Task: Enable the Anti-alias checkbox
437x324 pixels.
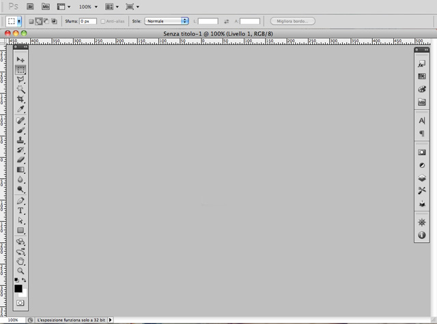Action: pyautogui.click(x=102, y=21)
